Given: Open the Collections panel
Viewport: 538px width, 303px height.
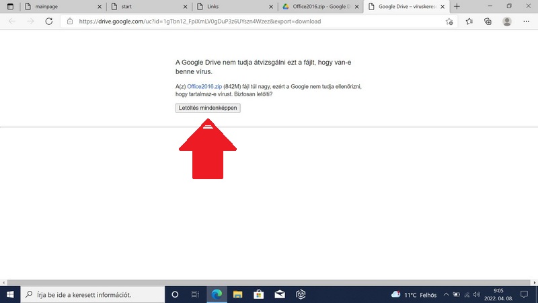Looking at the screenshot, I should tap(488, 22).
